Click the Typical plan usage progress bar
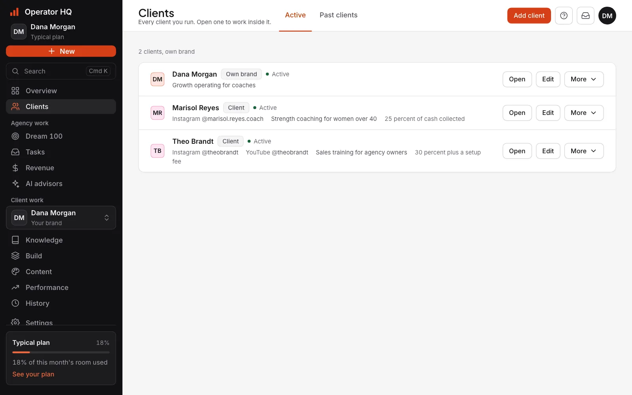 click(61, 352)
